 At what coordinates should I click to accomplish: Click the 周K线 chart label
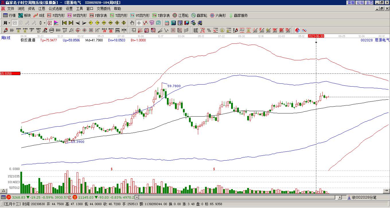click(6, 38)
